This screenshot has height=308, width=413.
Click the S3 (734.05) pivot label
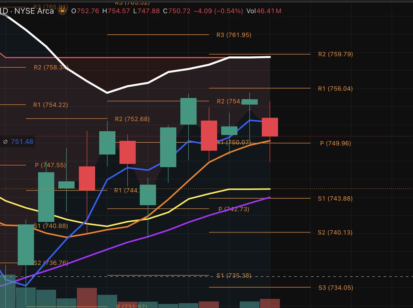pyautogui.click(x=335, y=287)
